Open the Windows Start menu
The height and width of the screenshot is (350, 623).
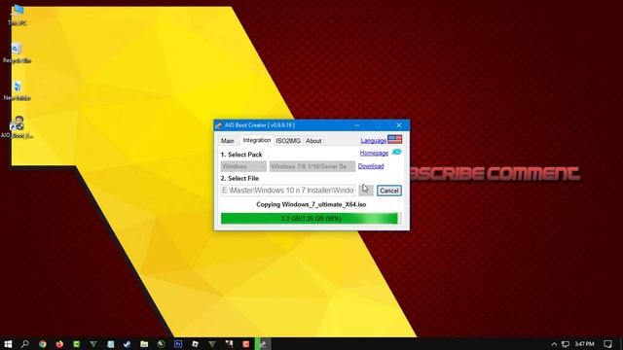(x=8, y=344)
